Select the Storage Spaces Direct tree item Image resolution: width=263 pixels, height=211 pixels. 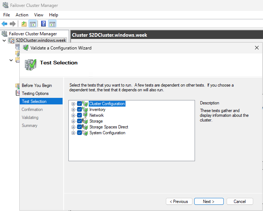[x=109, y=127]
